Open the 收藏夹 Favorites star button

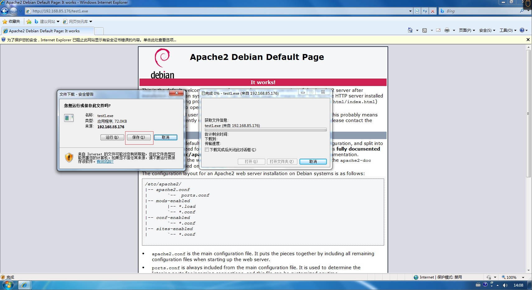tap(11, 21)
